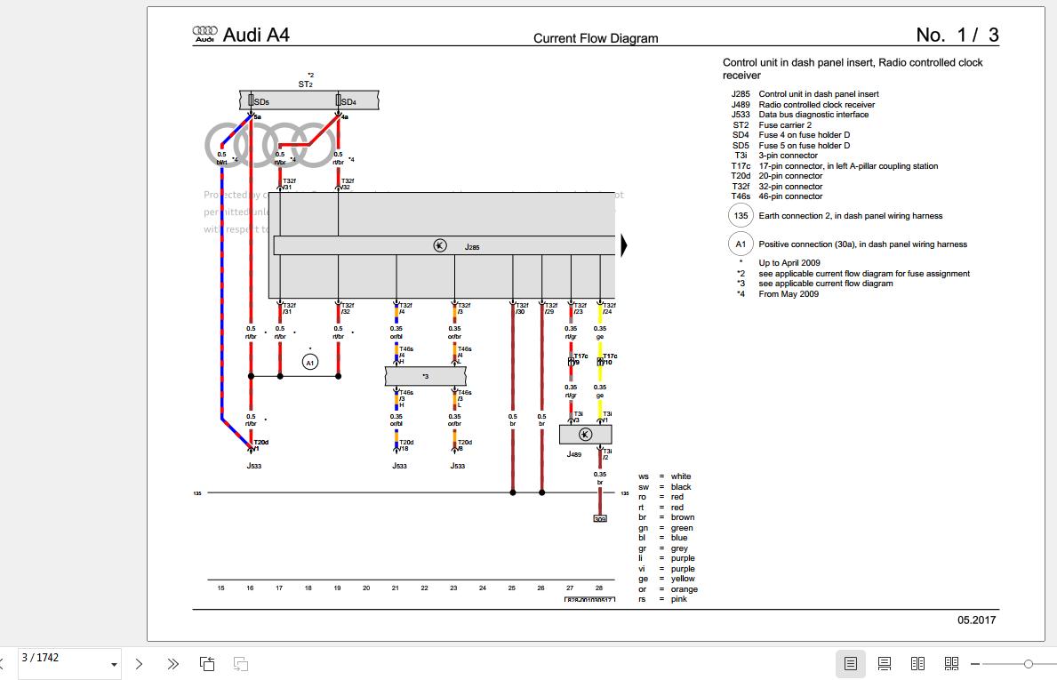Image resolution: width=1057 pixels, height=680 pixels.
Task: Click colour code 'gn = green'
Action: pyautogui.click(x=665, y=528)
